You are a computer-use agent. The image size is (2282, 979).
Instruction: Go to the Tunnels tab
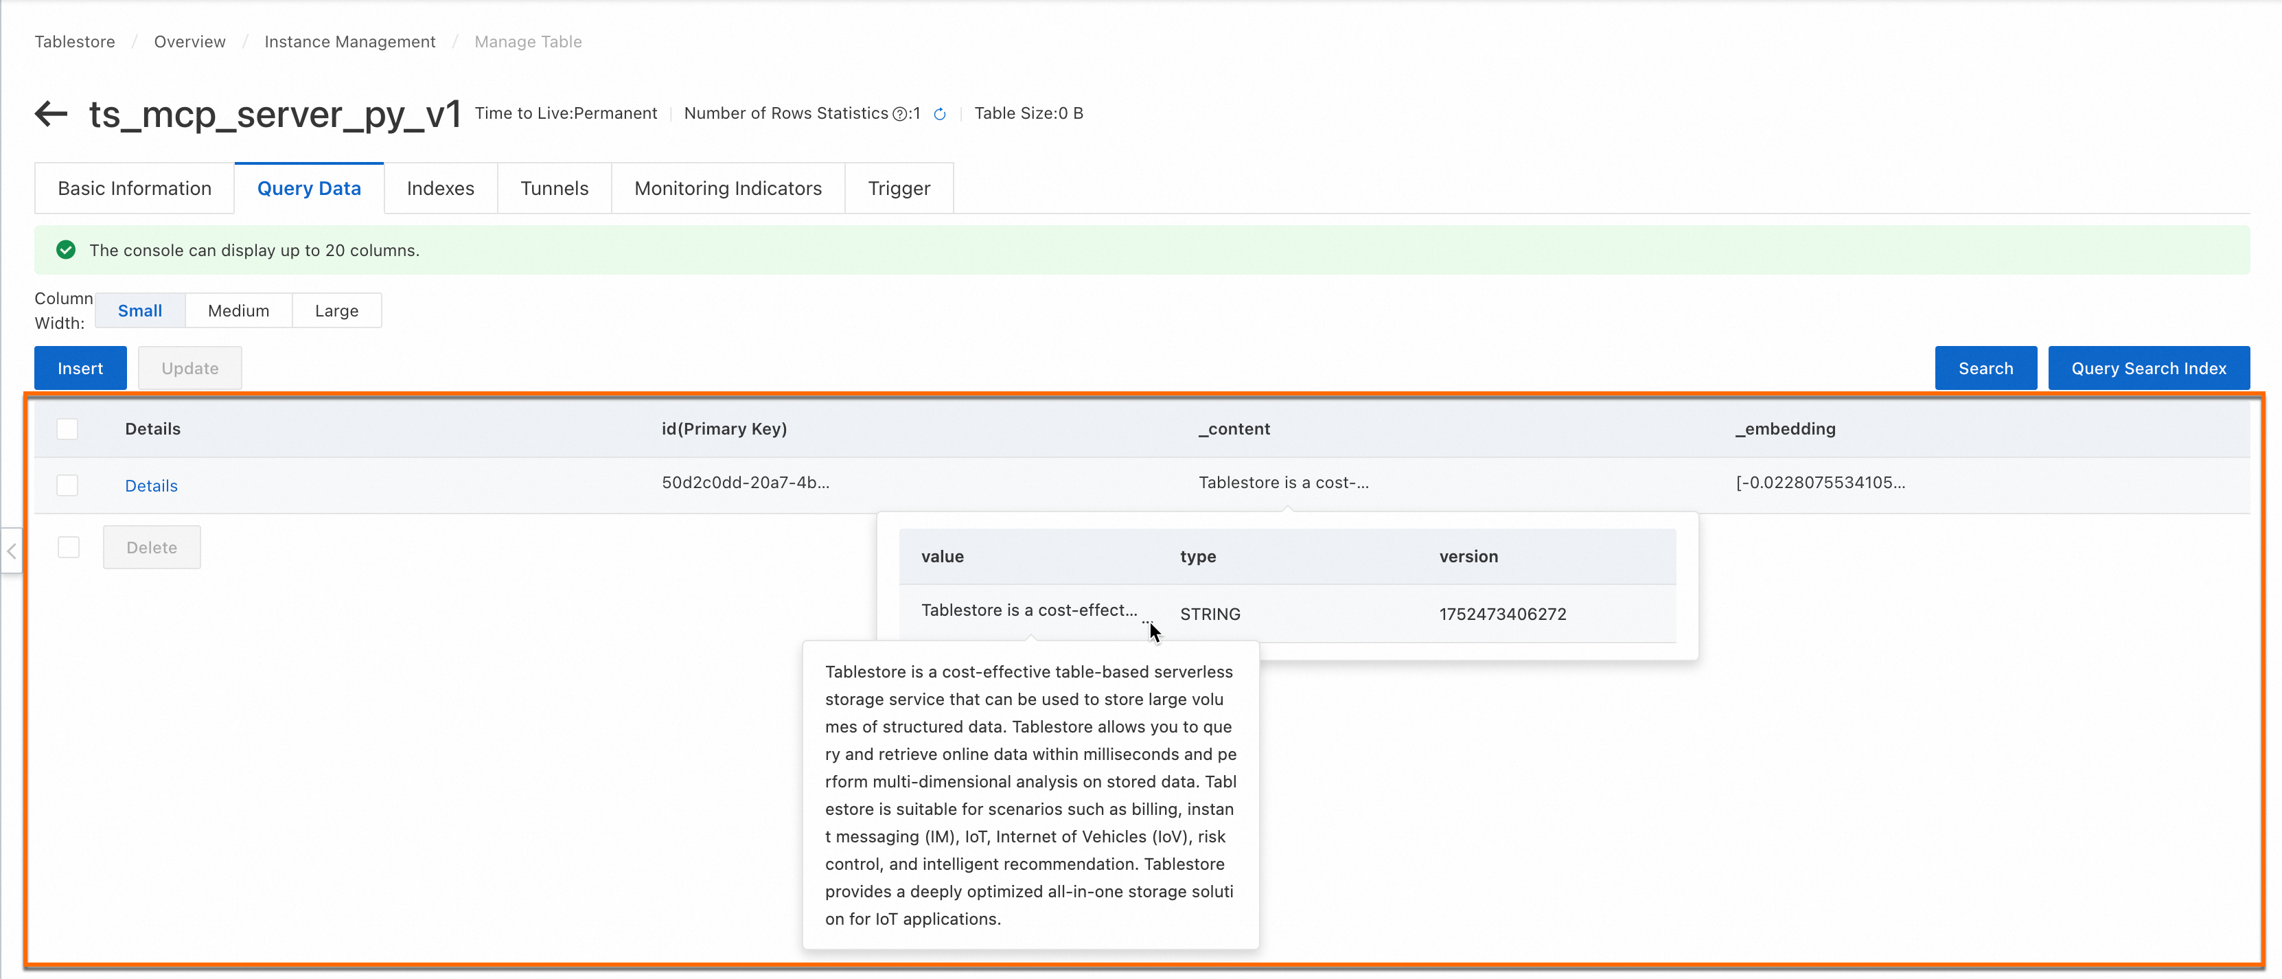click(x=553, y=189)
